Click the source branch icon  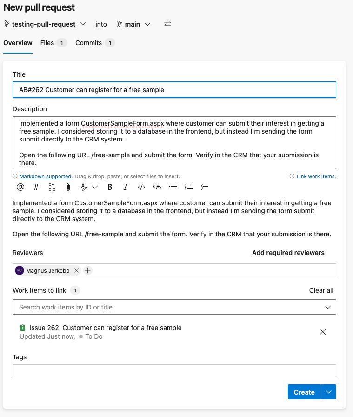7,24
